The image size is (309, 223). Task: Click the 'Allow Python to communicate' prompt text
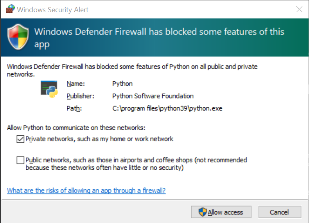click(76, 128)
